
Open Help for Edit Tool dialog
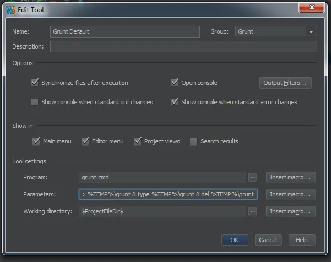[x=302, y=240]
